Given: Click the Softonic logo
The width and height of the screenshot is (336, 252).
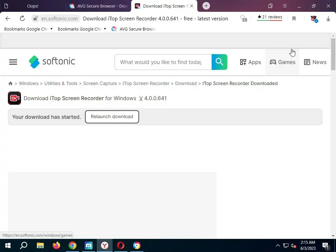Looking at the screenshot, I should [52, 62].
